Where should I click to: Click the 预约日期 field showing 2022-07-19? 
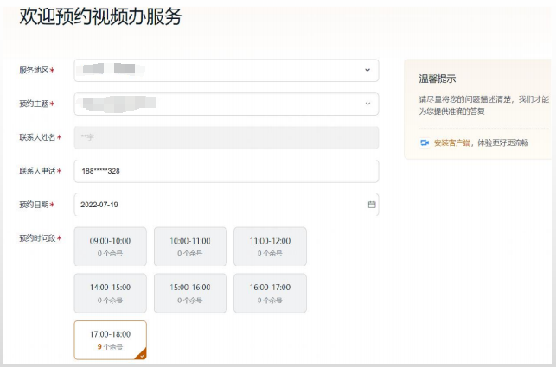[x=227, y=205]
